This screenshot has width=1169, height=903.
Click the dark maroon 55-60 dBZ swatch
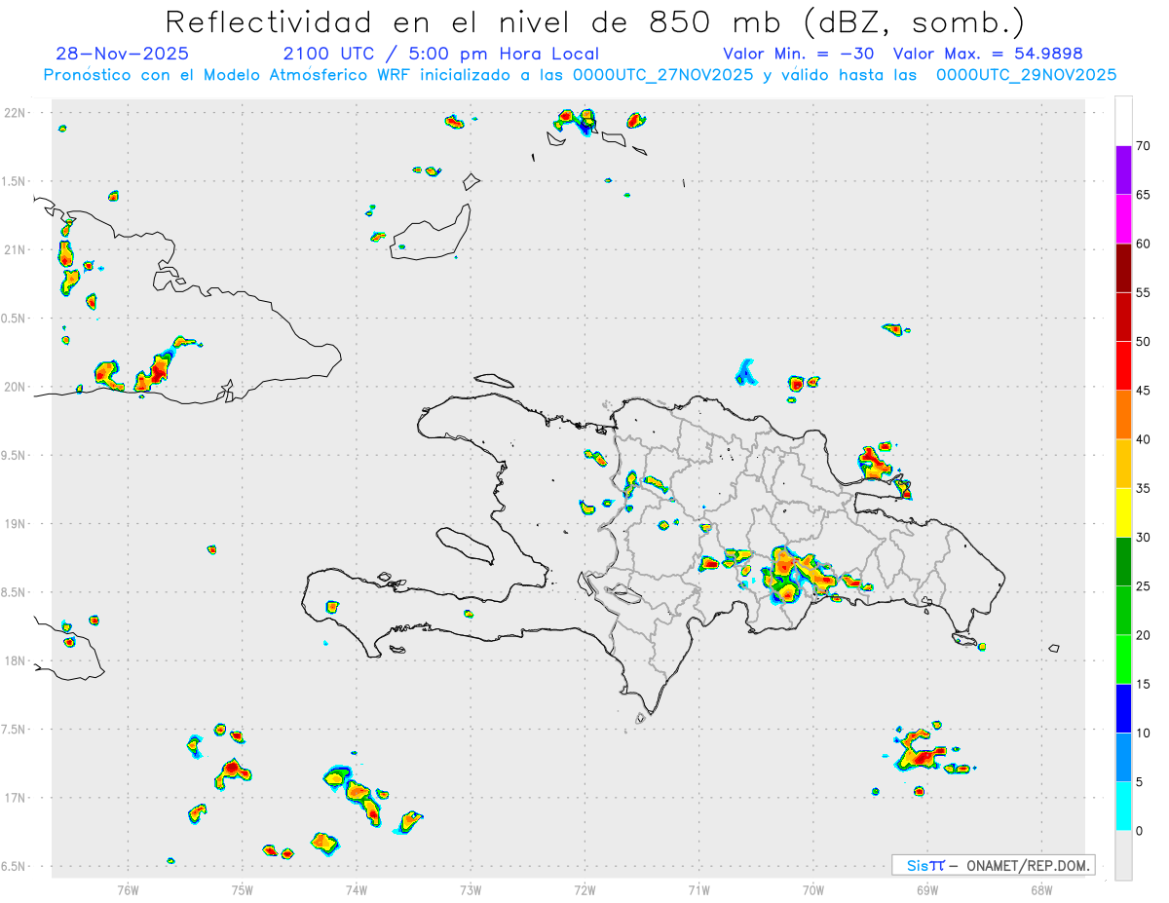pyautogui.click(x=1123, y=268)
